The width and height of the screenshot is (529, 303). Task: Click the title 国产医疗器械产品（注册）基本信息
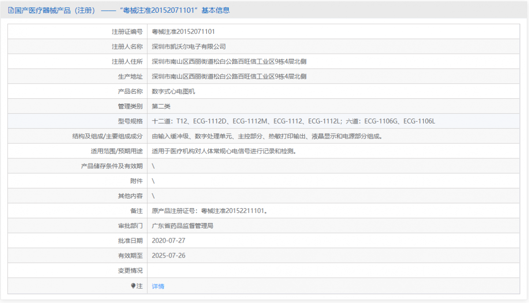click(122, 11)
